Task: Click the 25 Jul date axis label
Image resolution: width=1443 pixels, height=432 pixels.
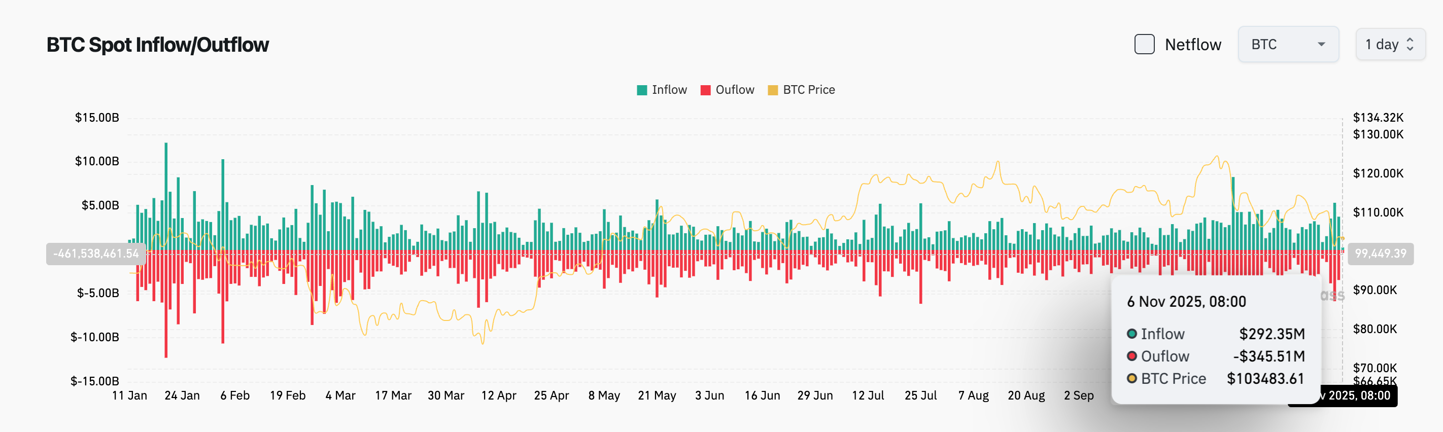Action: 920,395
